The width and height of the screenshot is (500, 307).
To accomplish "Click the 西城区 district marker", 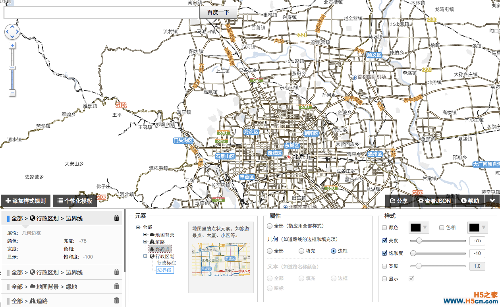I will coord(274,153).
